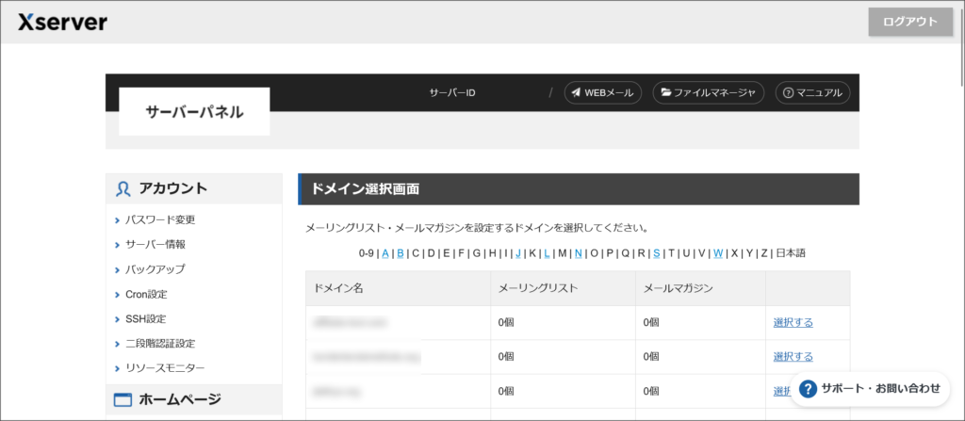Viewport: 965px width, 421px height.
Task: Open サーバー情報 in the sidebar
Action: pyautogui.click(x=155, y=244)
